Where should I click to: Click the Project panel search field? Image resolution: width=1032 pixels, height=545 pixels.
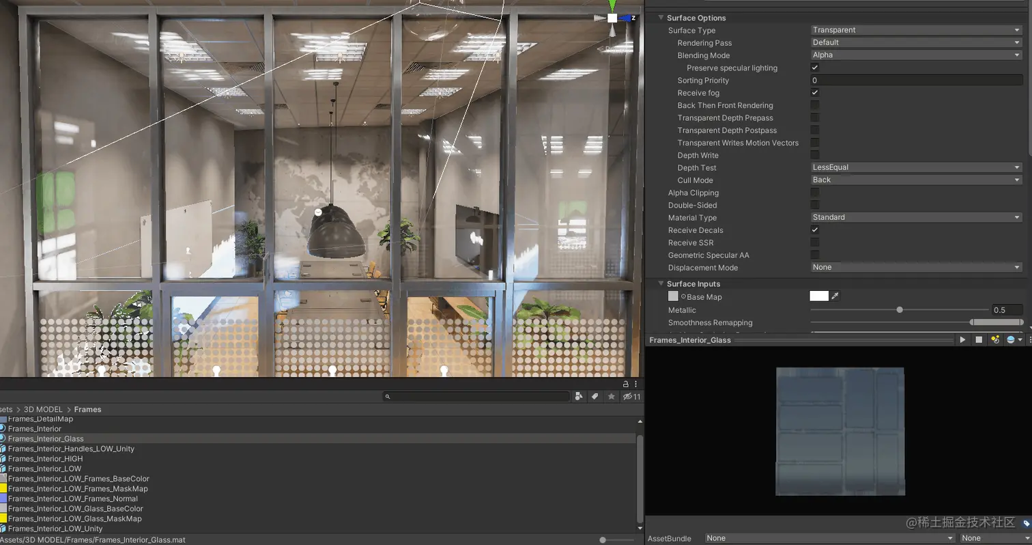click(476, 396)
